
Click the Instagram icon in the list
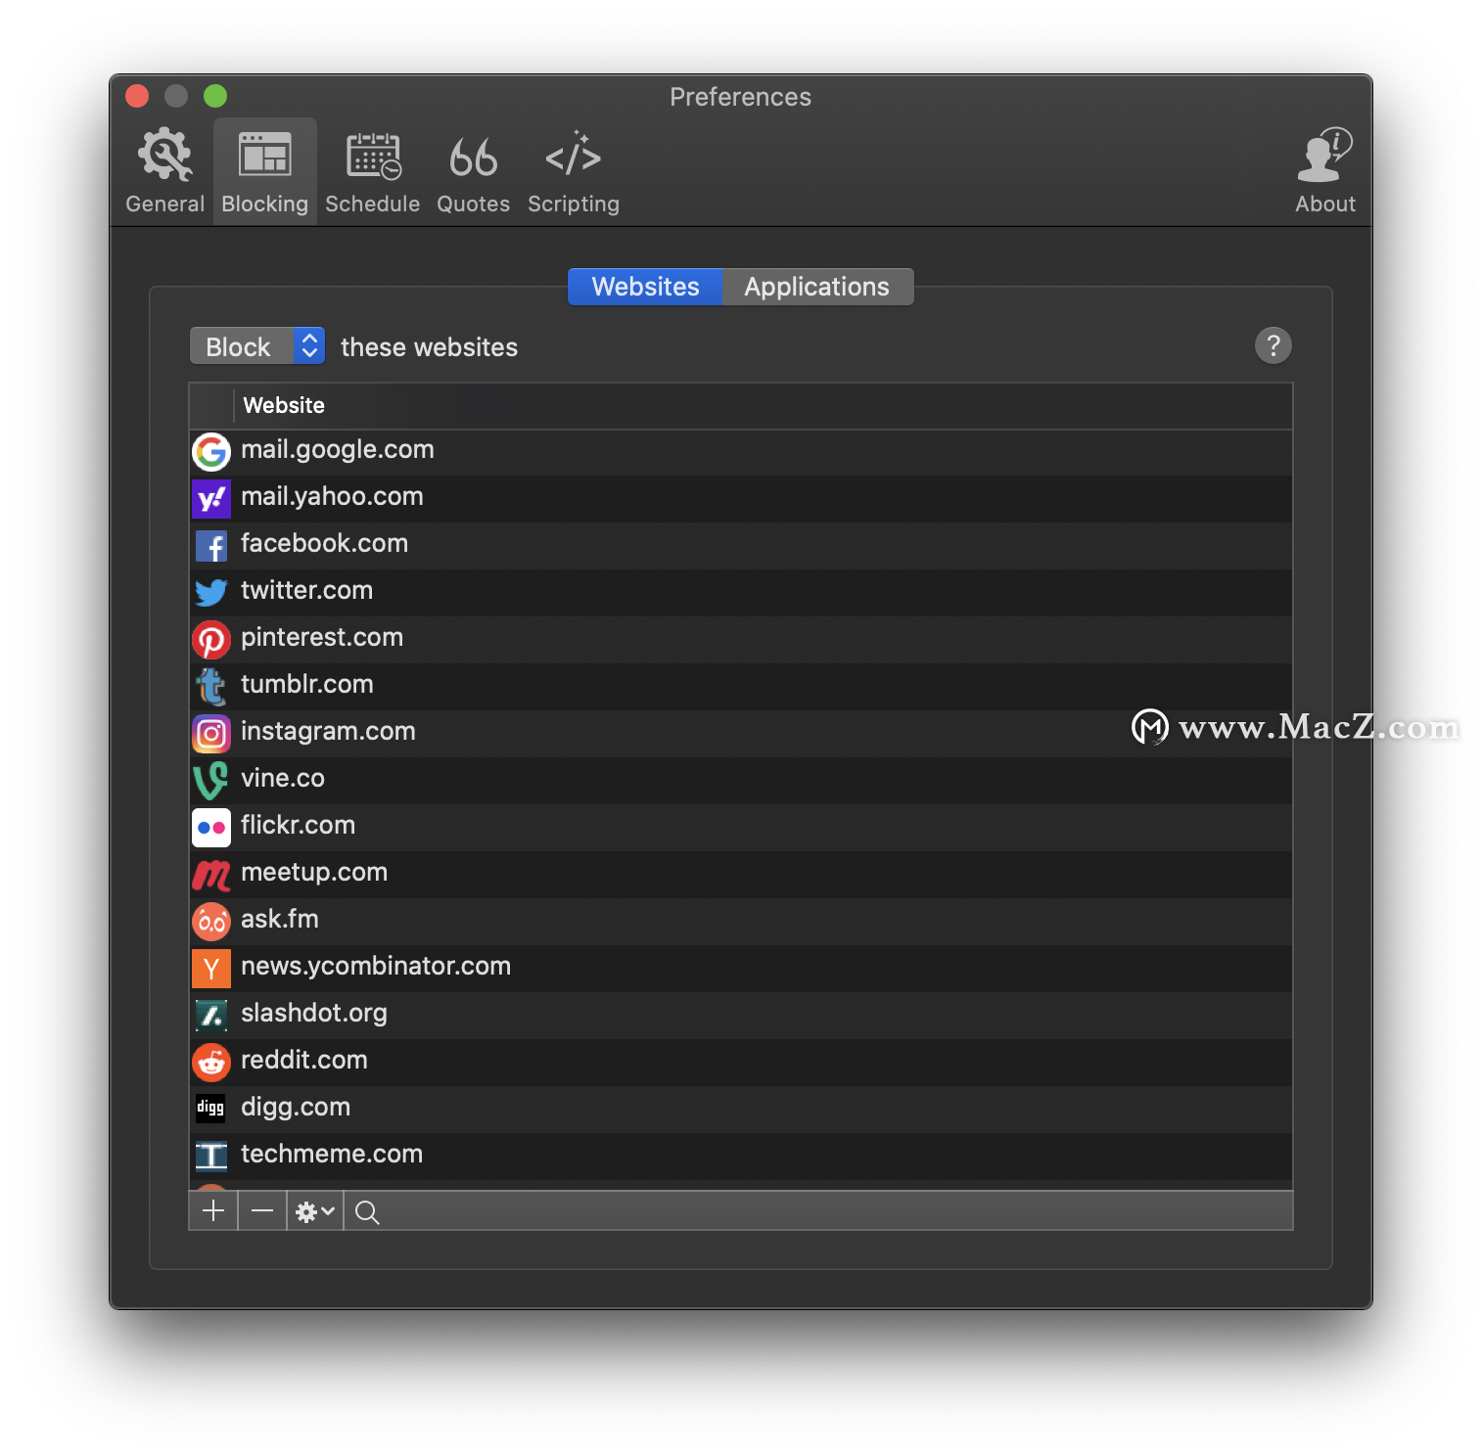[211, 733]
